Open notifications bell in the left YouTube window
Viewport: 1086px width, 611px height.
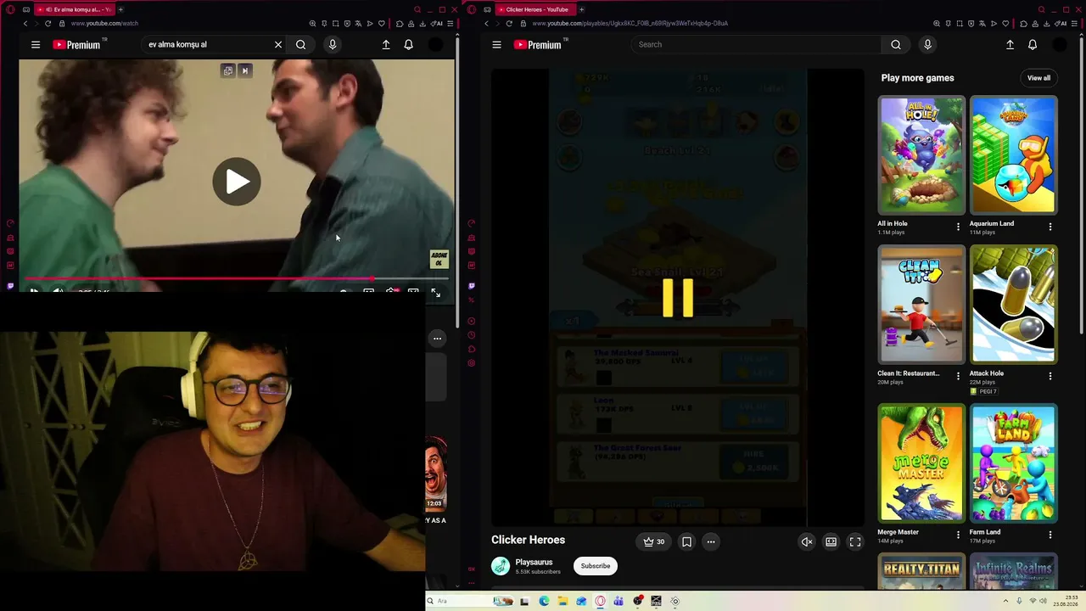409,45
